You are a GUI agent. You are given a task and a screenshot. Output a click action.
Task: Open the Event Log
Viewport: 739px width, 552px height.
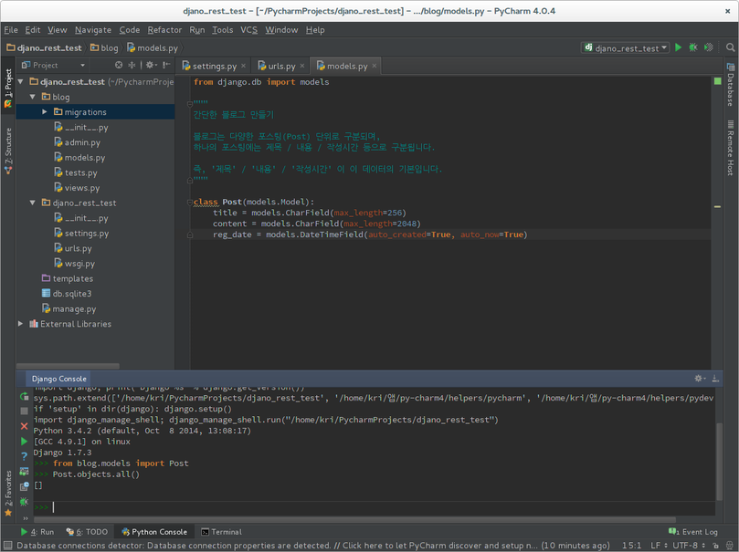click(x=693, y=532)
